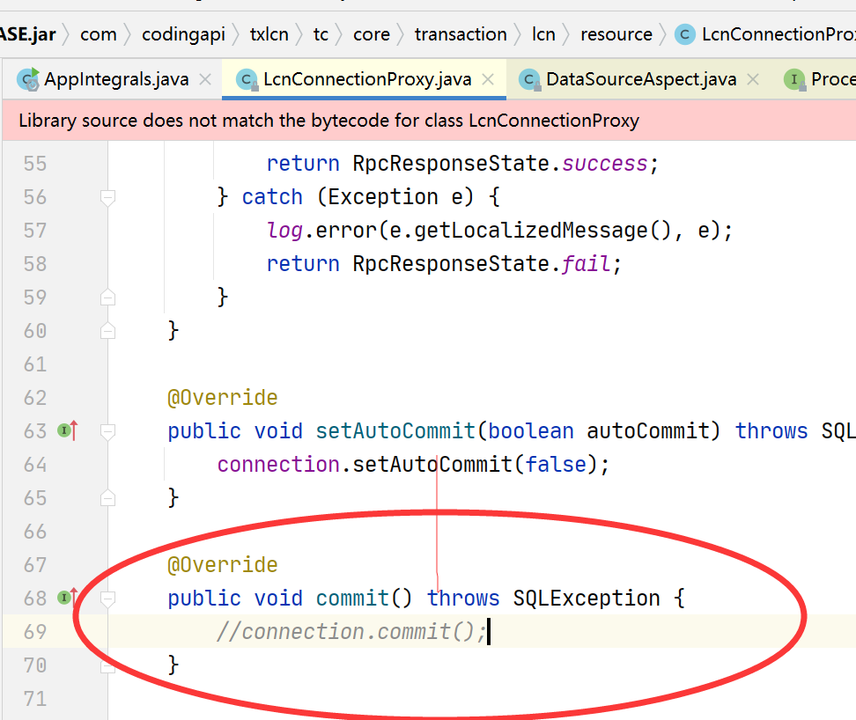Click the @Override annotation on line 62
Viewport: 856px width, 720px height.
point(222,398)
